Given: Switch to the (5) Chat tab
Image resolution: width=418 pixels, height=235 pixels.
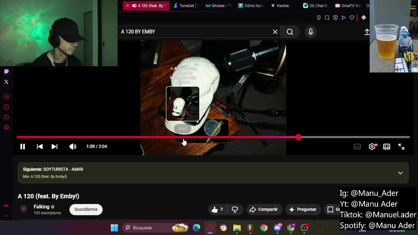Looking at the screenshot, I should click(315, 6).
